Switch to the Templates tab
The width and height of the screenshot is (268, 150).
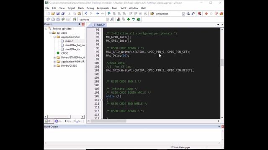[x=78, y=121]
